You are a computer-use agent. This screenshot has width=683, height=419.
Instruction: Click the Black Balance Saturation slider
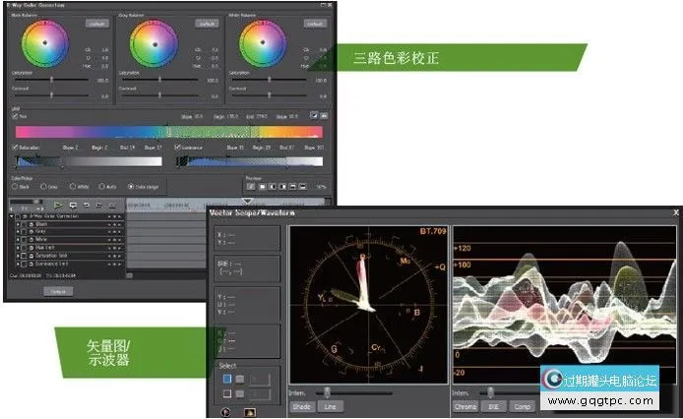49,80
